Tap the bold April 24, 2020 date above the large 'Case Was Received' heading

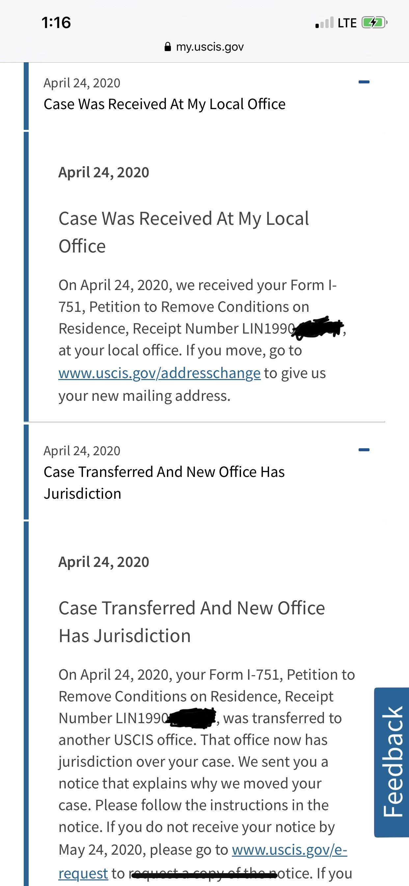click(x=104, y=172)
